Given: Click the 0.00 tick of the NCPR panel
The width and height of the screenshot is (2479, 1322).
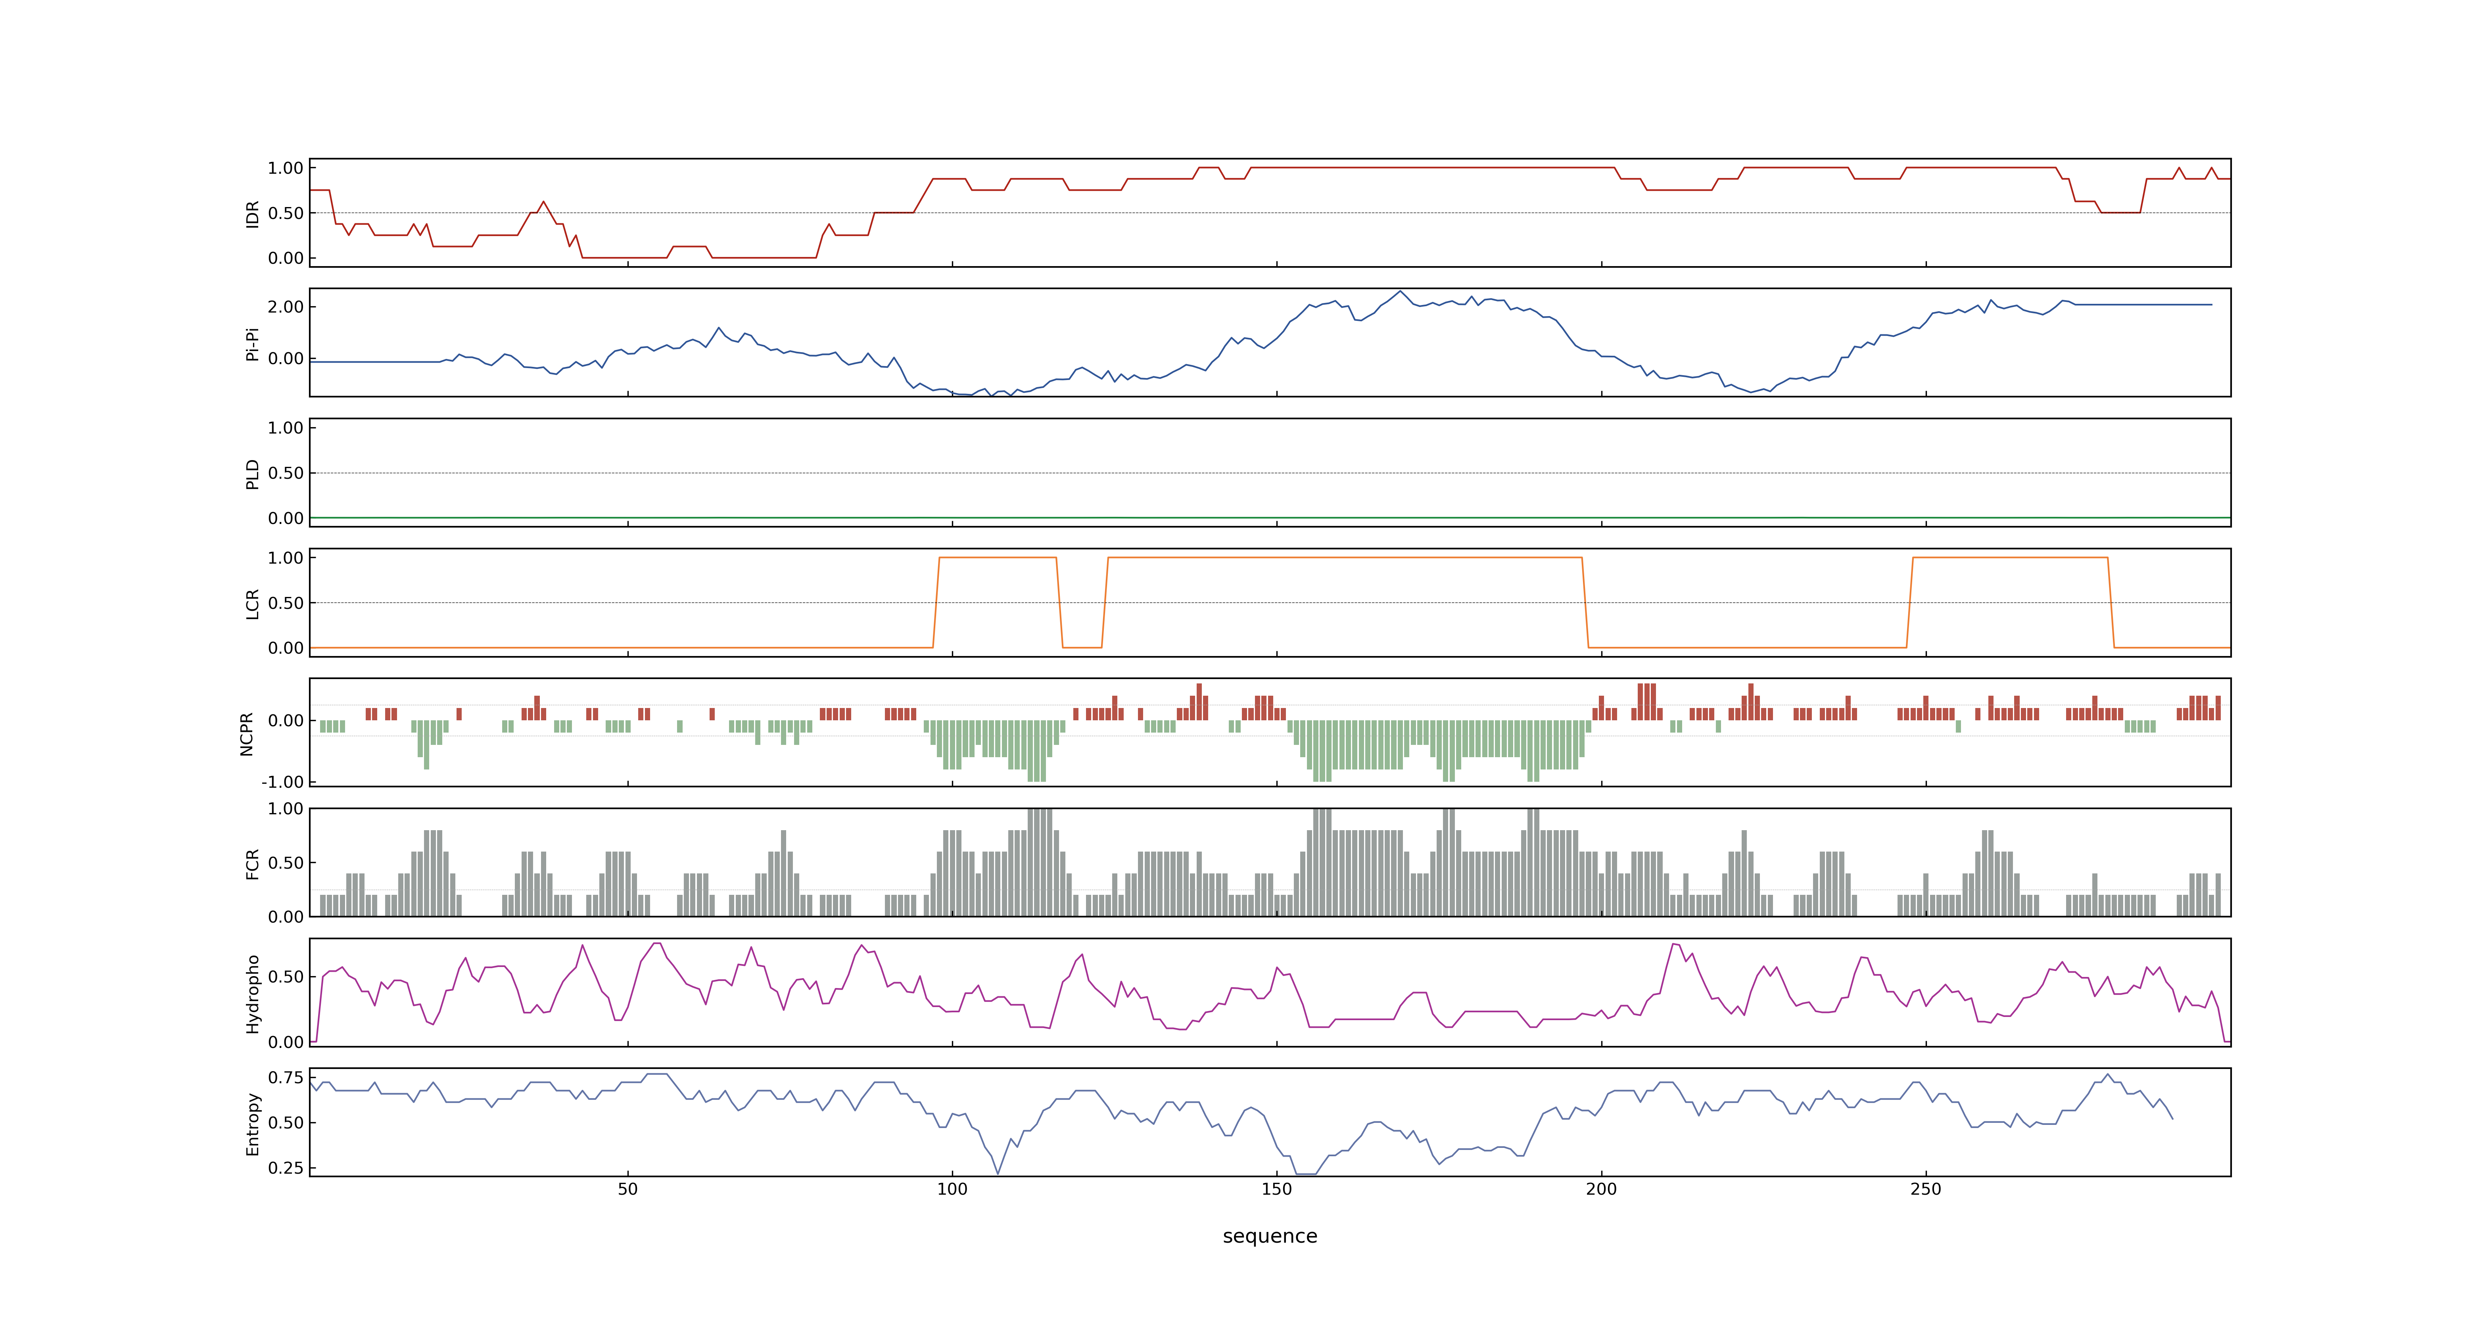Looking at the screenshot, I should pos(286,721).
